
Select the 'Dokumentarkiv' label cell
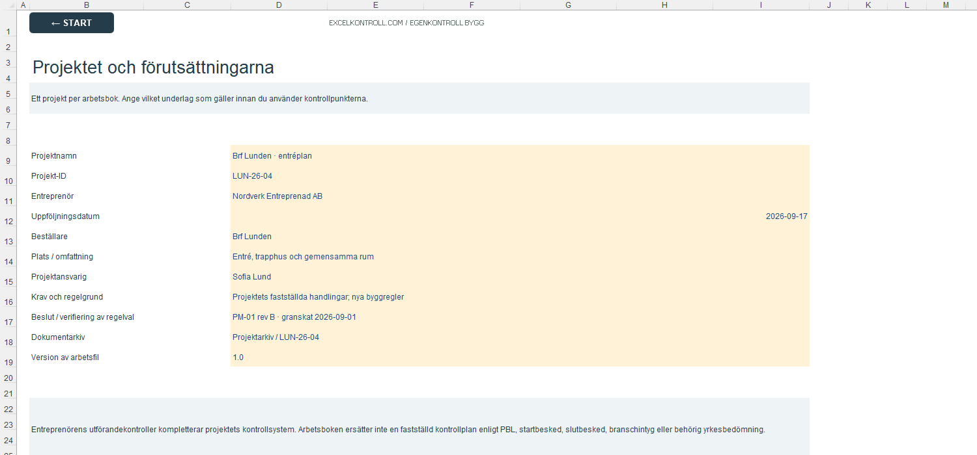pos(130,337)
